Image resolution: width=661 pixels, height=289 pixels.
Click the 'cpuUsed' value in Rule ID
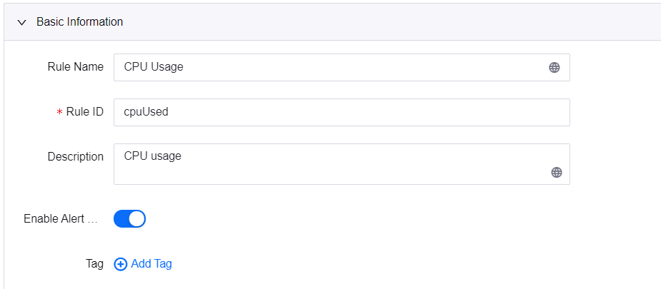[x=146, y=112]
